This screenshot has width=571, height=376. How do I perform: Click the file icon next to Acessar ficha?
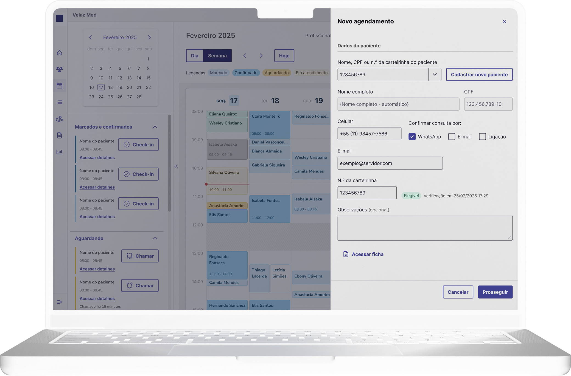346,254
